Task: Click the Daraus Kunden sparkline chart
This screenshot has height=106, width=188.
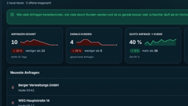Action: 97,42
